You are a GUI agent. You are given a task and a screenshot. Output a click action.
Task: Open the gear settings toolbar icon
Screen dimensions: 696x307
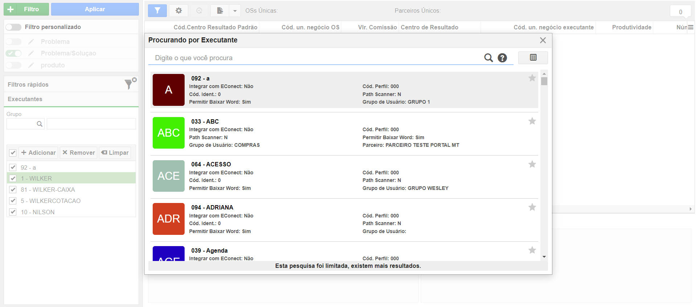(178, 11)
